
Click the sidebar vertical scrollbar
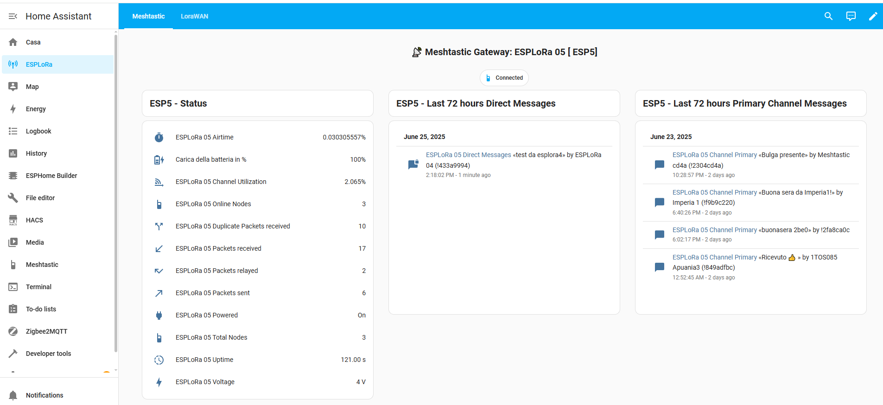115,192
